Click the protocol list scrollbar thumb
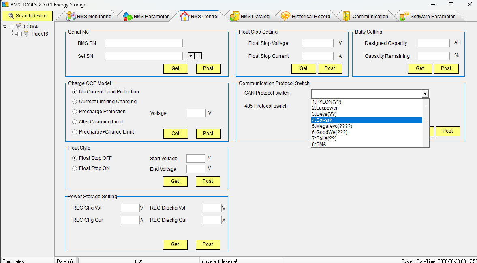The image size is (477, 263). click(426, 113)
